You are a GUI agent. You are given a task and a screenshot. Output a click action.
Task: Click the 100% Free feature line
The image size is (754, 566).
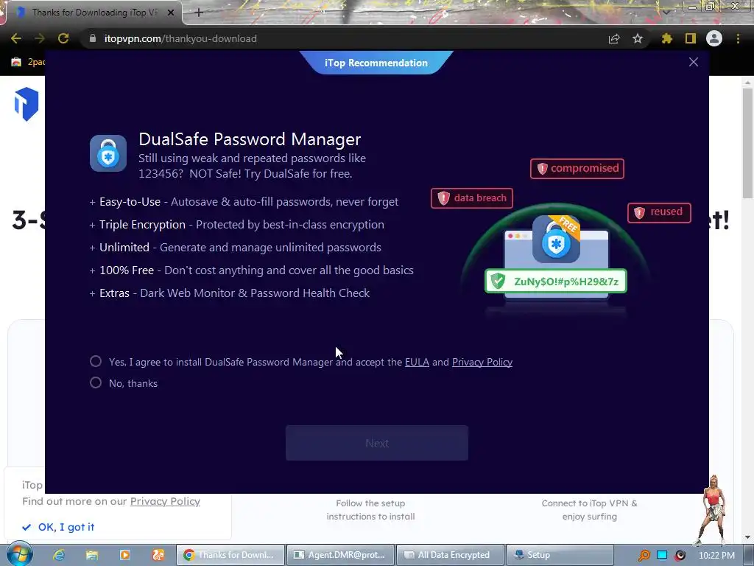point(252,270)
